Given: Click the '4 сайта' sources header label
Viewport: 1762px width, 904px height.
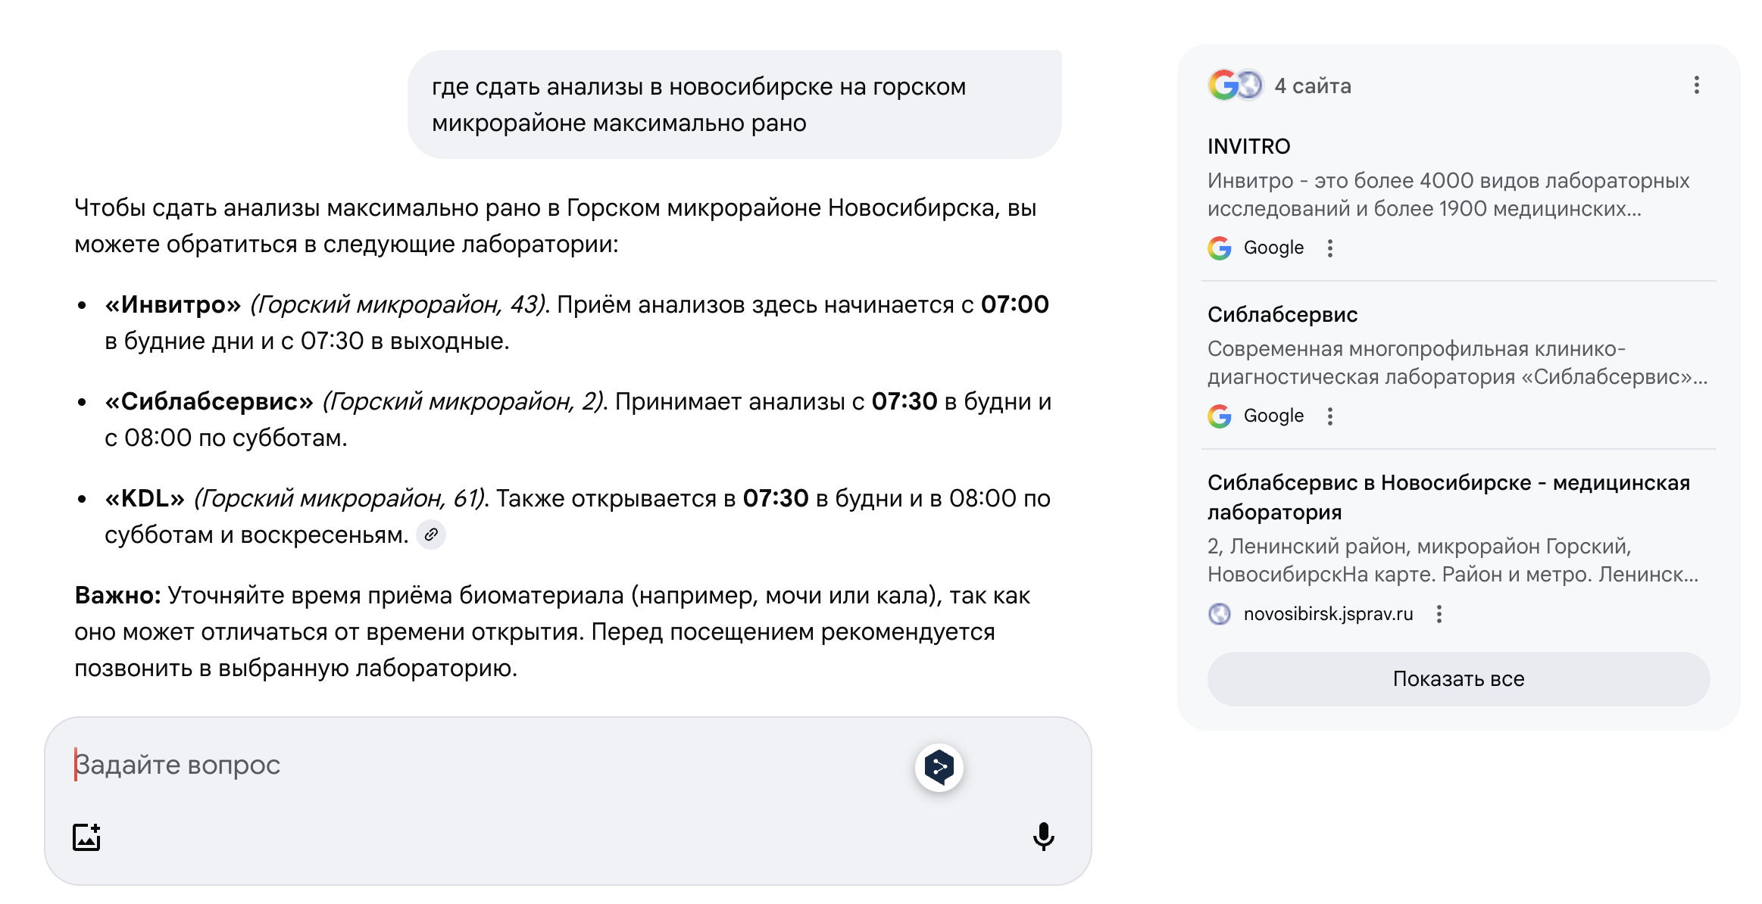Looking at the screenshot, I should 1313,86.
